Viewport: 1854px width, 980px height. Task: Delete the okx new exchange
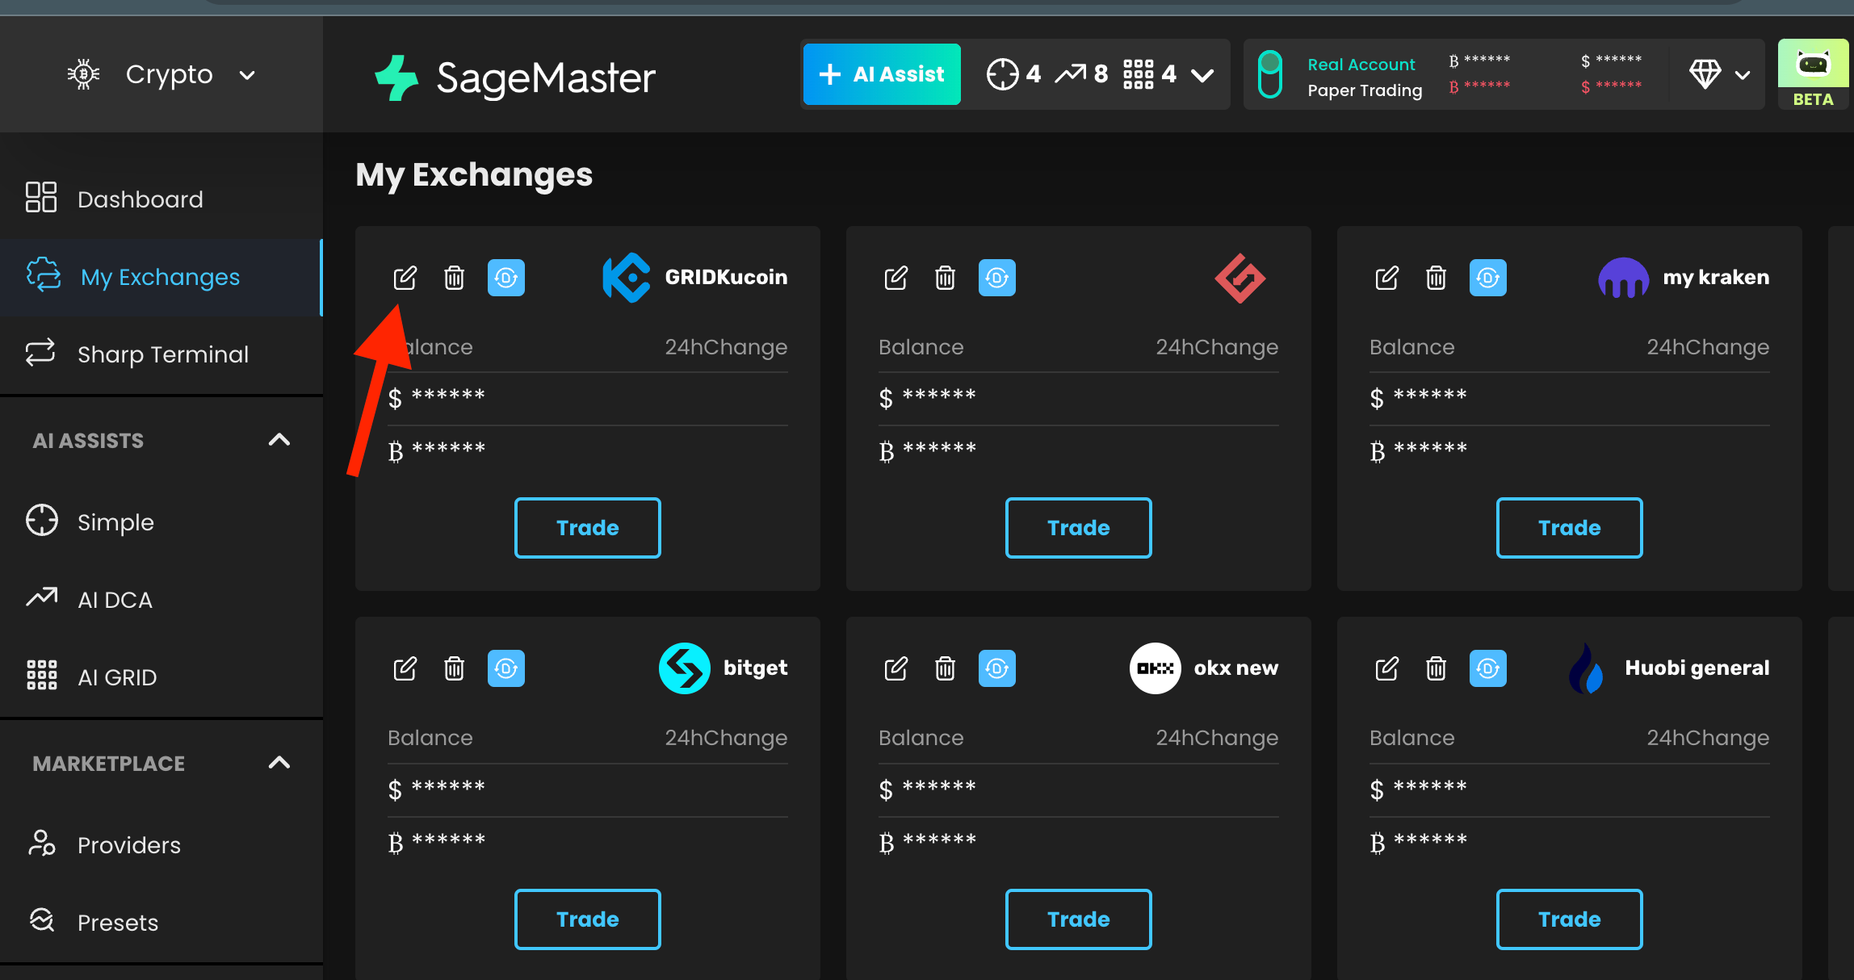(946, 668)
